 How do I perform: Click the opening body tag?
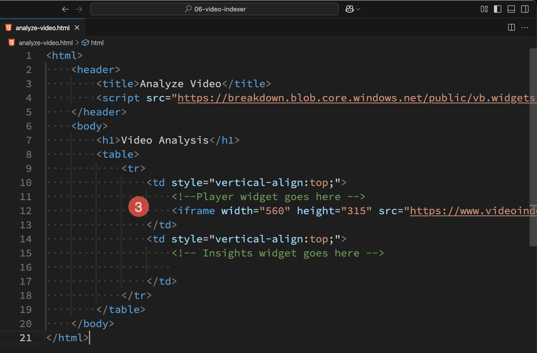click(x=89, y=126)
